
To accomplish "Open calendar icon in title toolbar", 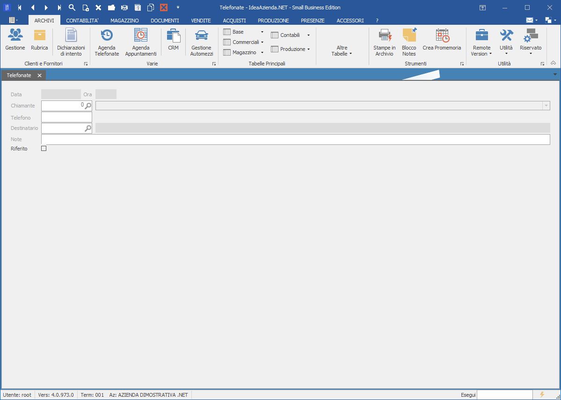I will coord(138,7).
